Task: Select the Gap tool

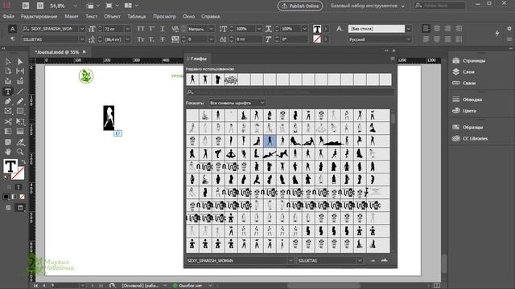Action: point(20,71)
